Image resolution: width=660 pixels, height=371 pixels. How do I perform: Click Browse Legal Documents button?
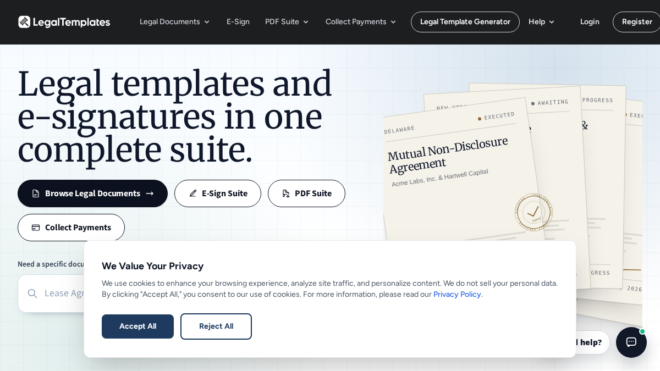(92, 193)
